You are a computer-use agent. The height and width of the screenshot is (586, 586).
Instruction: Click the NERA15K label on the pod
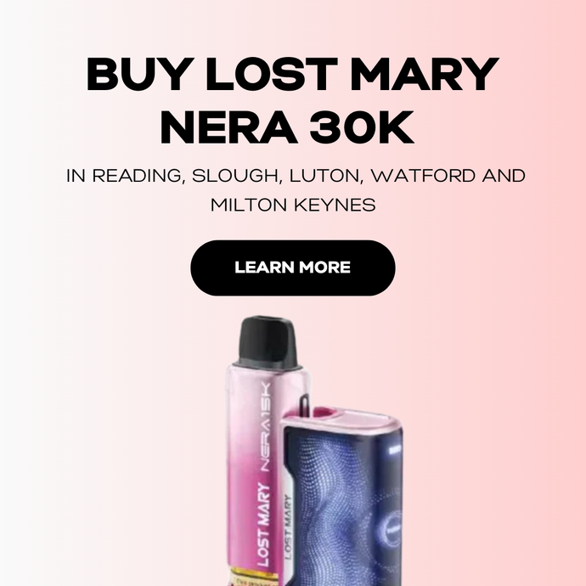[266, 427]
